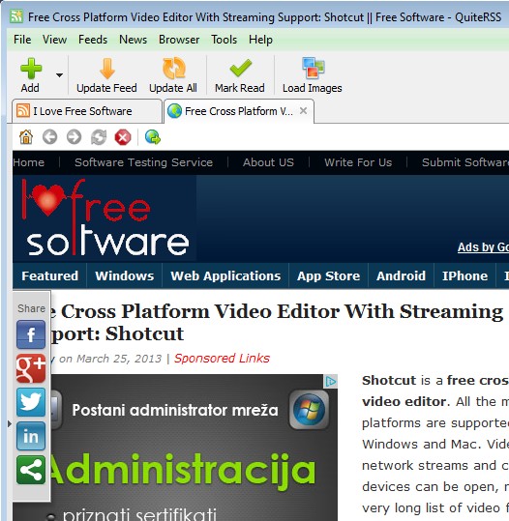Share article on Twitter icon
The width and height of the screenshot is (509, 521).
pyautogui.click(x=31, y=402)
